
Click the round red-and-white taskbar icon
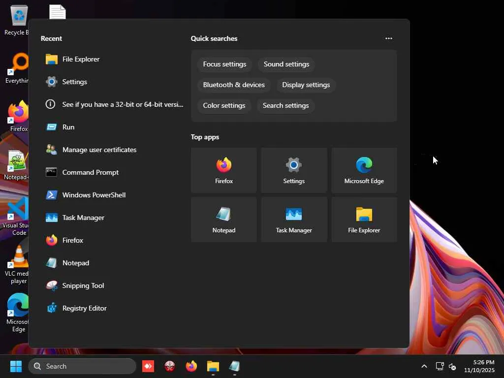coord(170,366)
